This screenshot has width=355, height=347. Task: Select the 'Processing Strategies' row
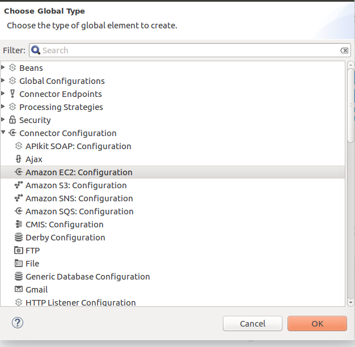[x=172, y=107]
